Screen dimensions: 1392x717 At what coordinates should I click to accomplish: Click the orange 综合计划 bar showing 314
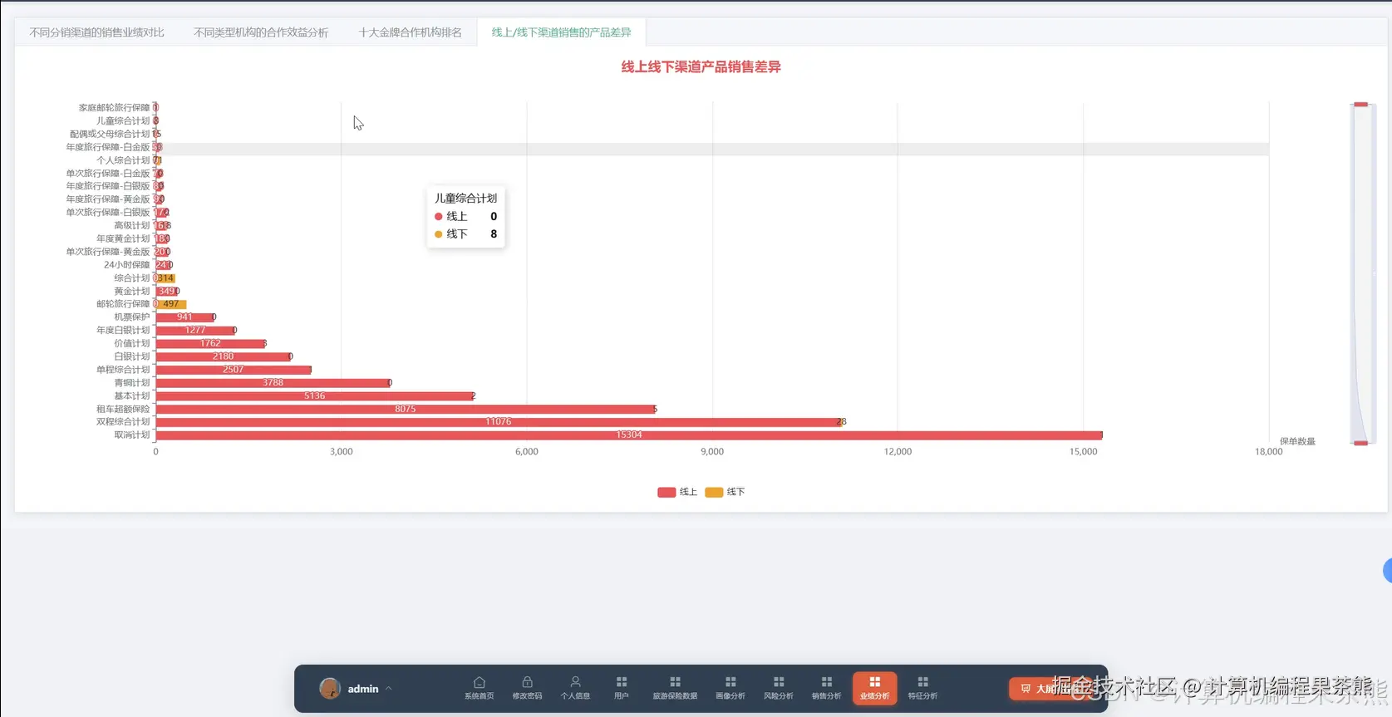165,277
